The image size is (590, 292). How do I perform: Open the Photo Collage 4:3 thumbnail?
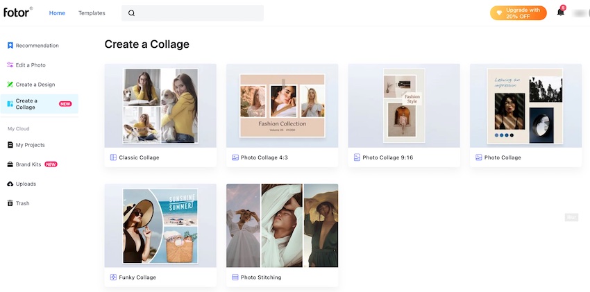coord(283,105)
